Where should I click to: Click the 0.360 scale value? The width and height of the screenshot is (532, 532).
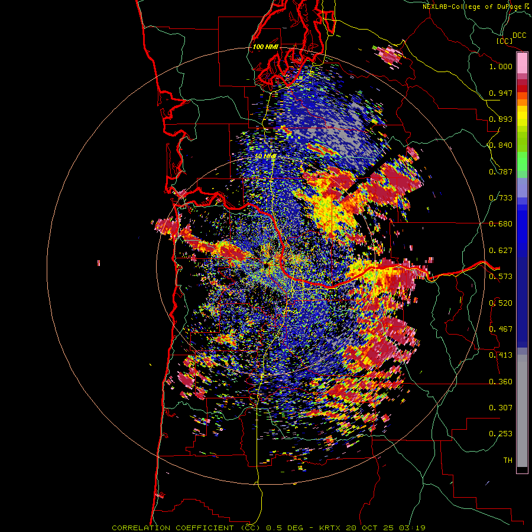(501, 382)
